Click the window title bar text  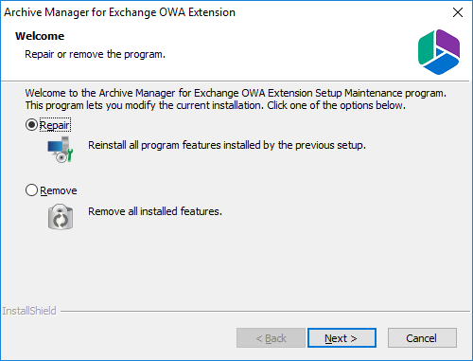pyautogui.click(x=119, y=12)
